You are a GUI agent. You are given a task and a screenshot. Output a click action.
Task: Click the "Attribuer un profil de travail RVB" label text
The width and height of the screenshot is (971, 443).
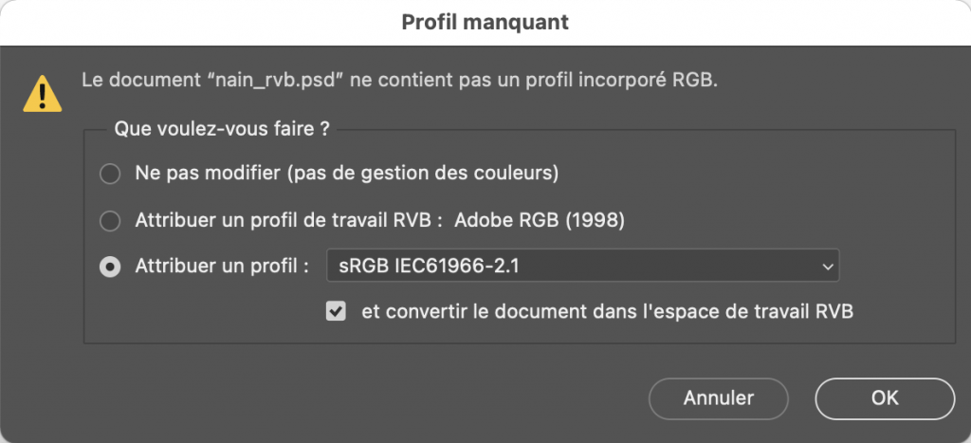[x=289, y=221]
